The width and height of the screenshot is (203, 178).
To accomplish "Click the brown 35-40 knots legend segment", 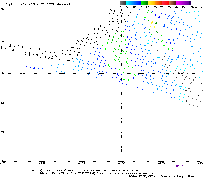I will click(x=173, y=3).
